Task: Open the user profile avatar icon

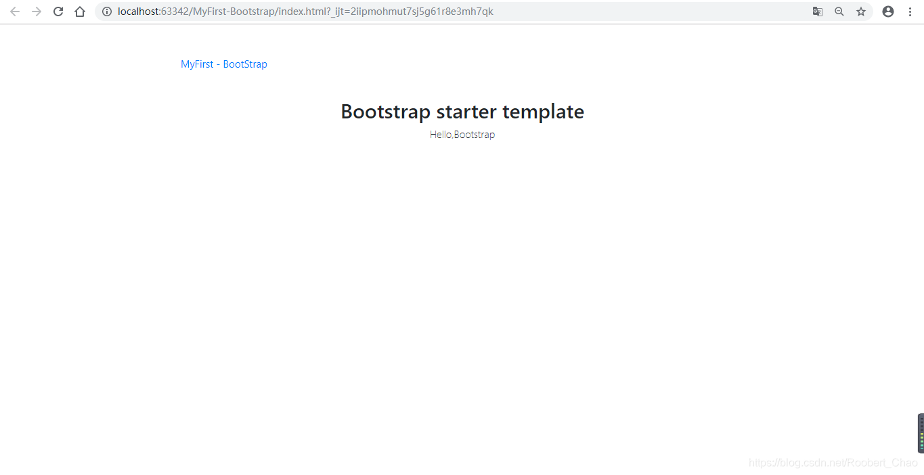Action: point(888,12)
